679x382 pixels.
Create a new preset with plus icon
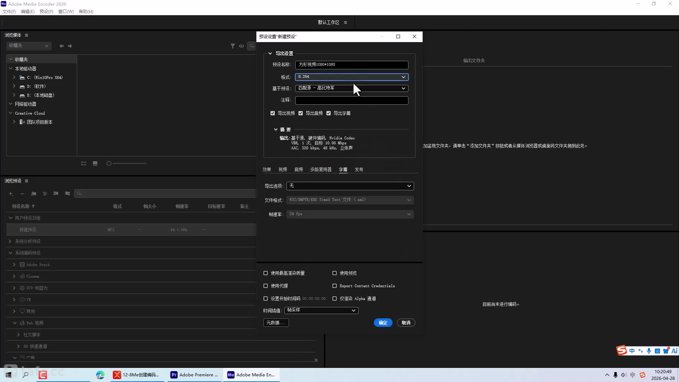11,193
